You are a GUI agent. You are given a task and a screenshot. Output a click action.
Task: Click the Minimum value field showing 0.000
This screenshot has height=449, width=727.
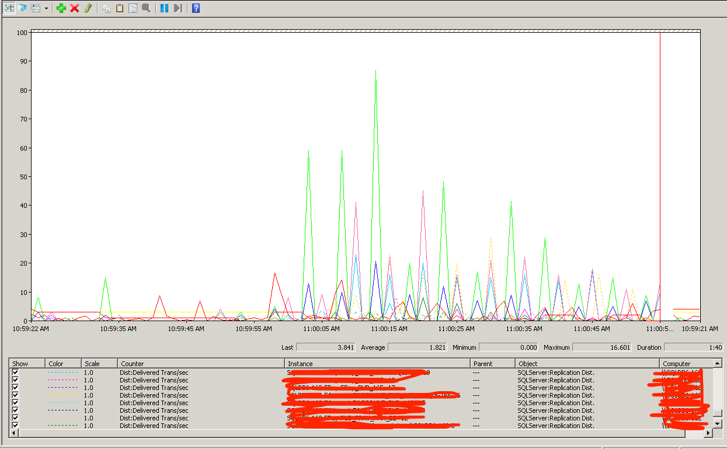[x=509, y=347]
